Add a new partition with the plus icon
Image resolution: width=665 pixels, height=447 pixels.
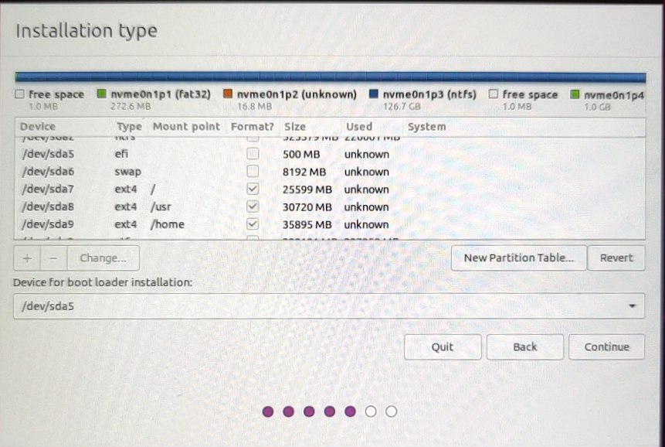point(27,258)
